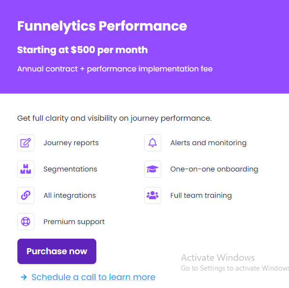289x288 pixels.
Task: Select the All integrations chain-link icon
Action: pyautogui.click(x=26, y=195)
